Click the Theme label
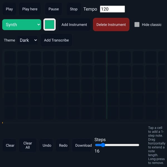 coord(9,40)
